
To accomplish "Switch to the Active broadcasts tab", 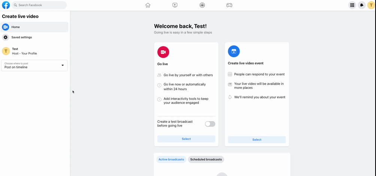I will click(x=171, y=160).
